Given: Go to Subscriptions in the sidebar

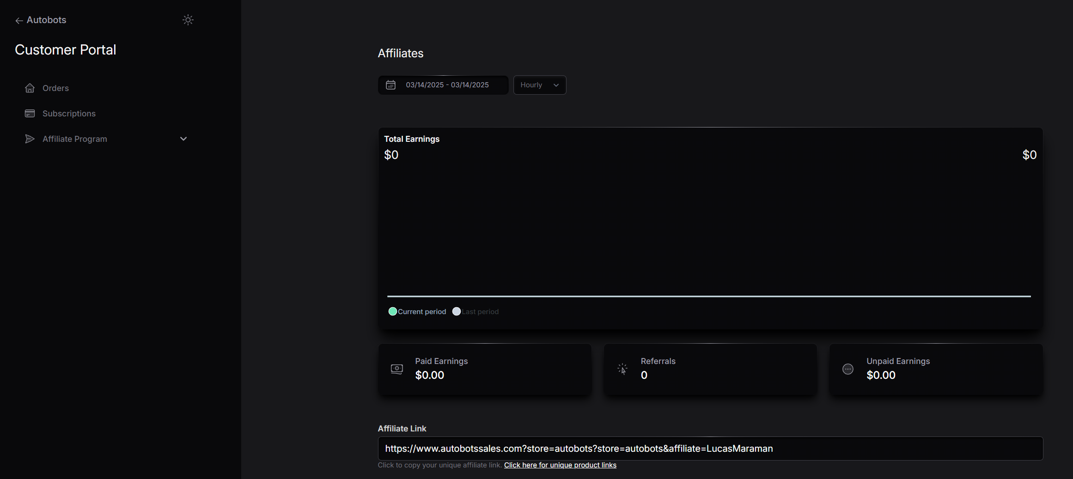Looking at the screenshot, I should (69, 114).
